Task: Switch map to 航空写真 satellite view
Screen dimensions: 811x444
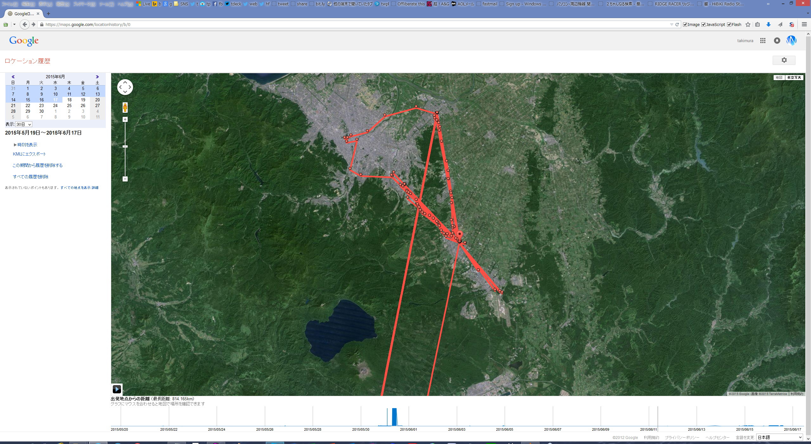Action: (794, 77)
